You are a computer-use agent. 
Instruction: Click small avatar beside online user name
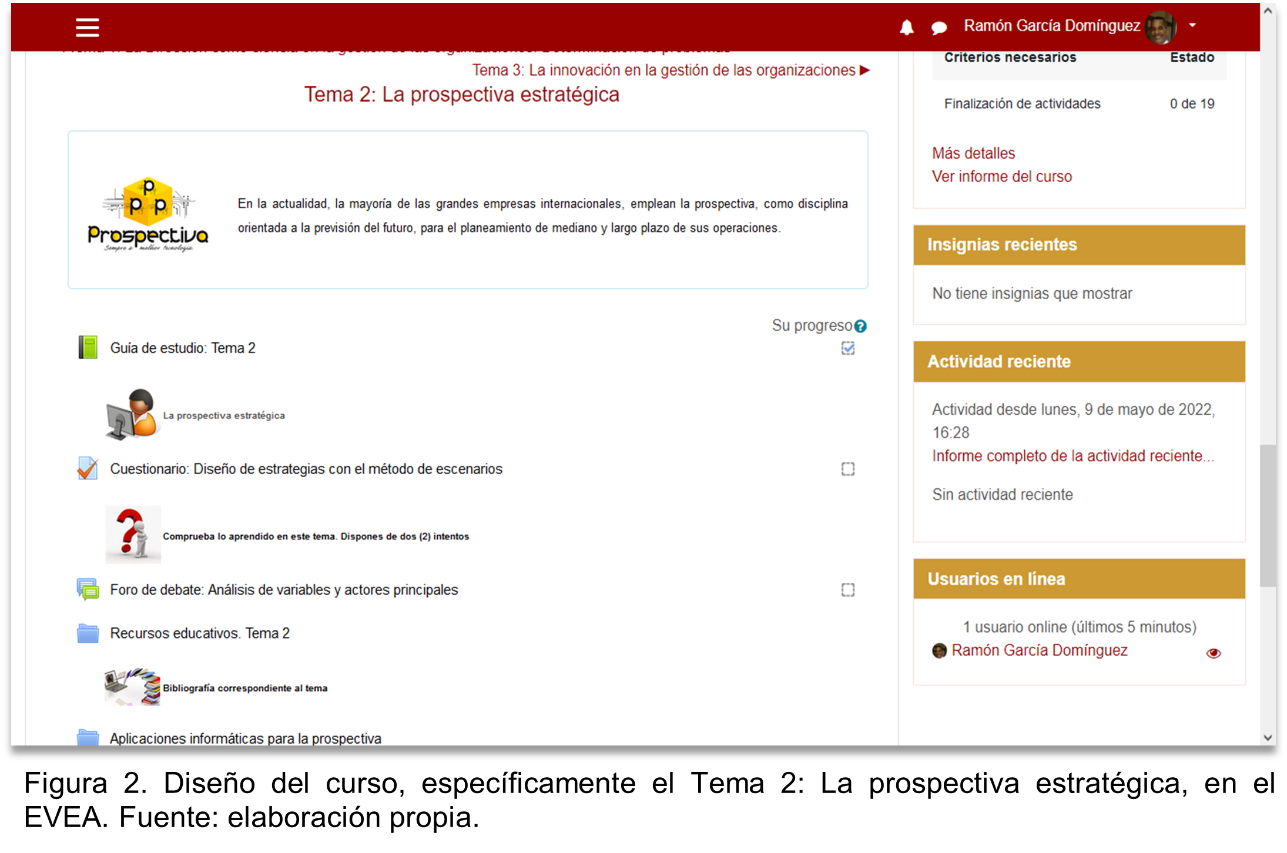[940, 651]
